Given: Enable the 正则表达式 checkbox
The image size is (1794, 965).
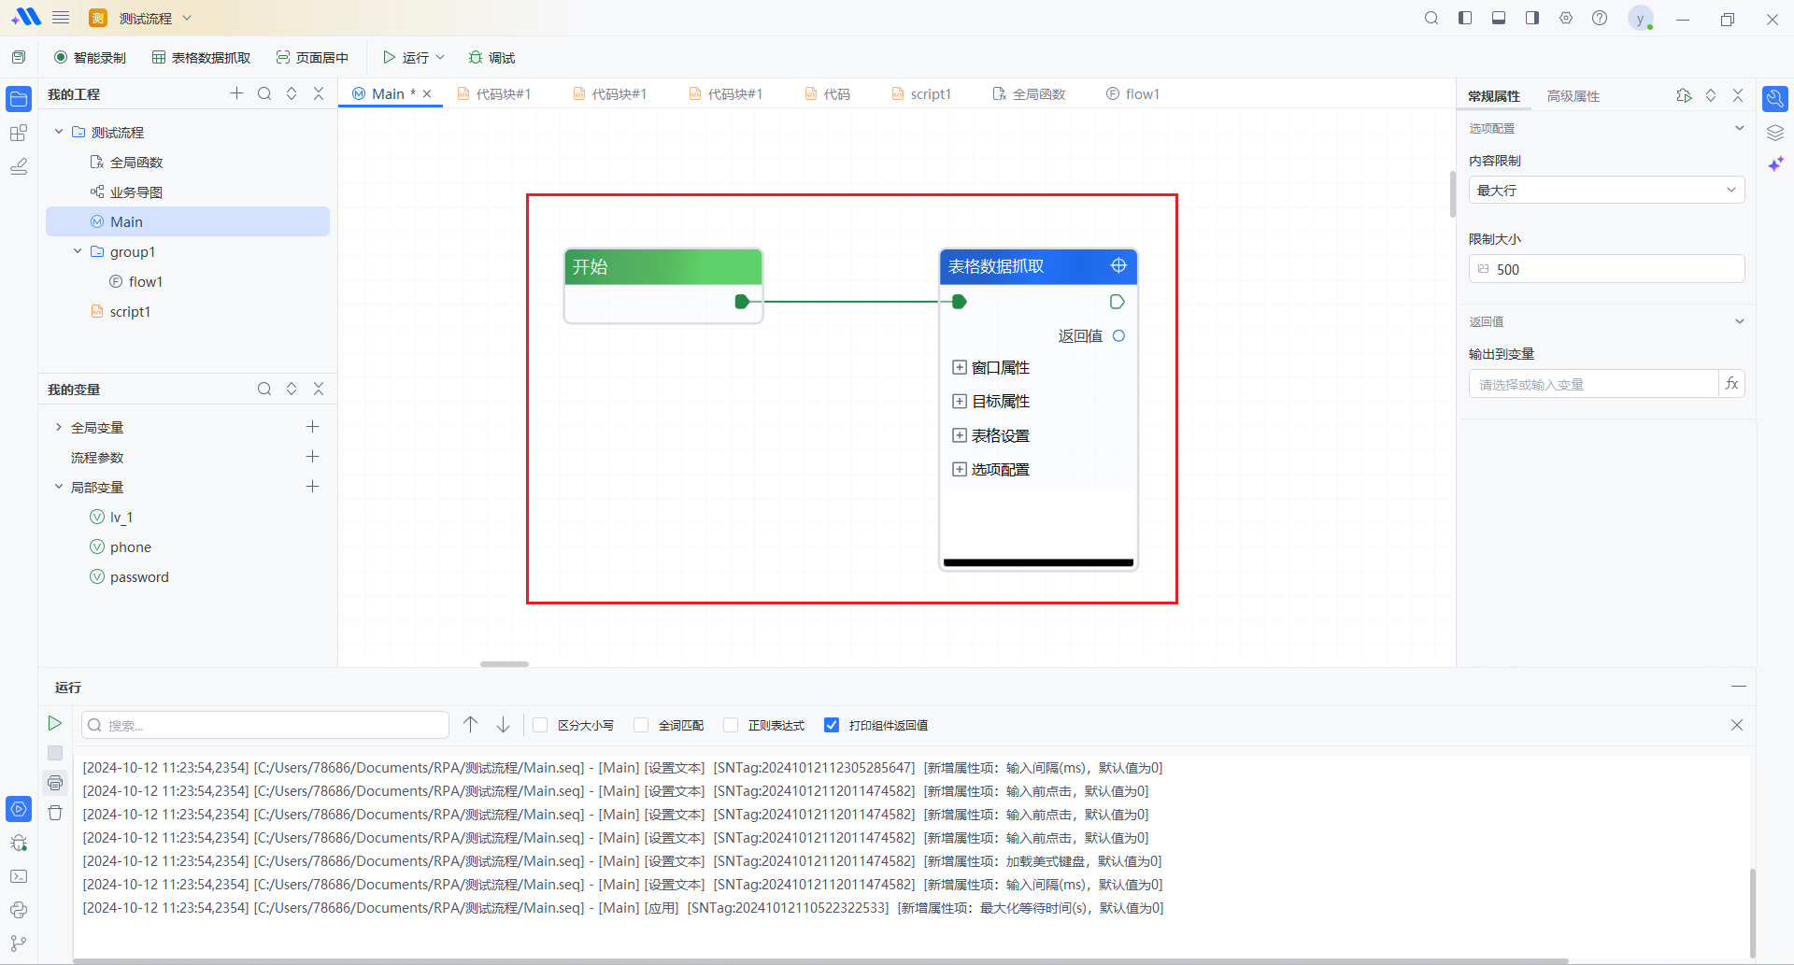Looking at the screenshot, I should point(731,725).
